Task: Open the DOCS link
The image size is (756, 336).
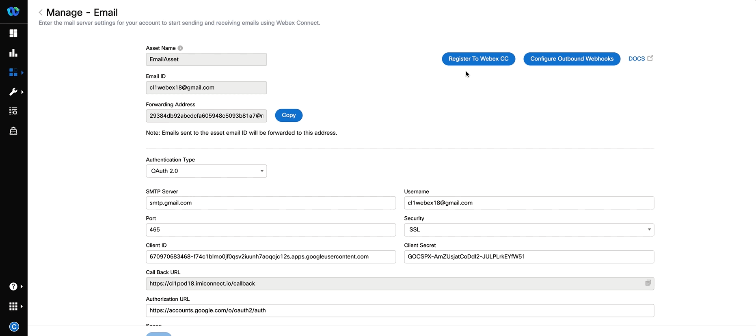Action: (x=636, y=59)
